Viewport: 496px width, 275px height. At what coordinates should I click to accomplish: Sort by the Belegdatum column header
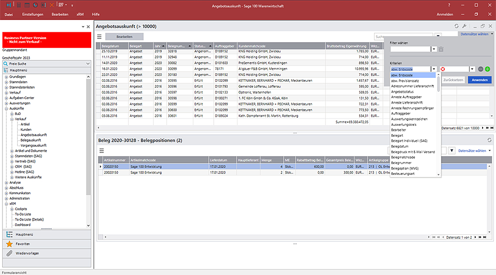tap(114, 46)
